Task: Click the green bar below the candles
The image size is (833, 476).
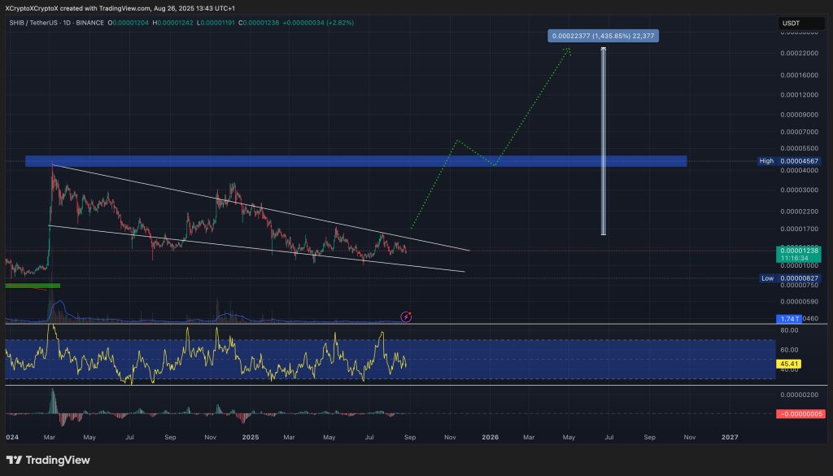Action: click(33, 286)
